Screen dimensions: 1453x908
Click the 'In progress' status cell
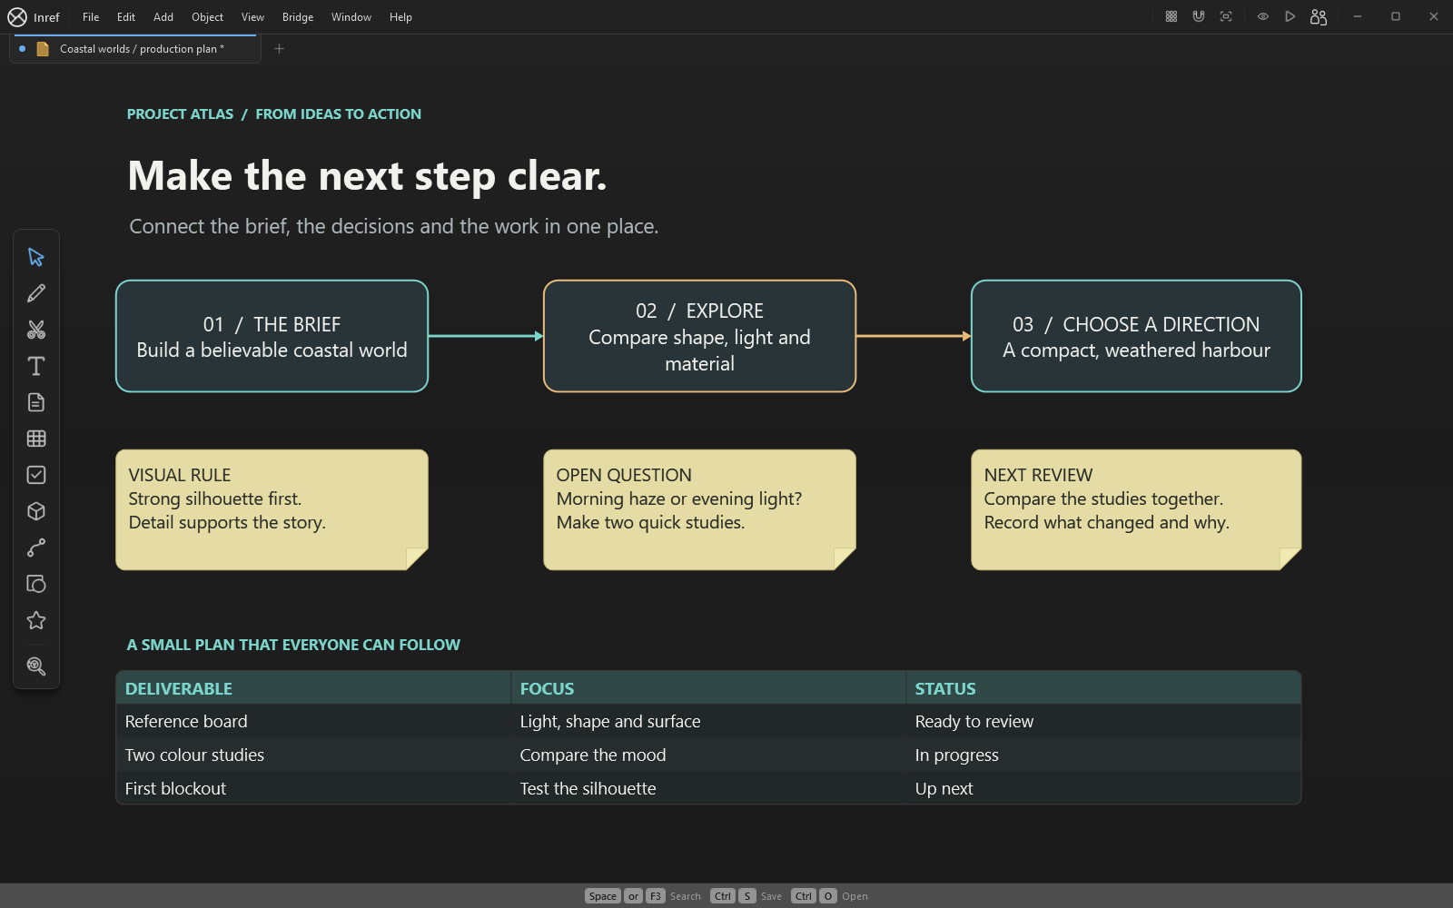coord(1103,755)
